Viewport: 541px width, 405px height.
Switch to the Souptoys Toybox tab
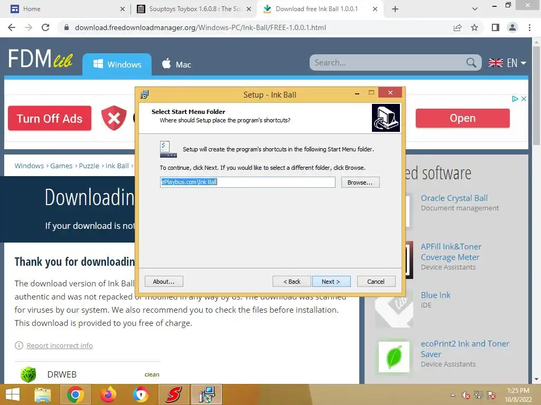pyautogui.click(x=194, y=9)
